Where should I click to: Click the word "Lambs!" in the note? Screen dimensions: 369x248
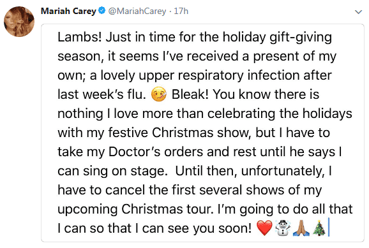click(80, 37)
